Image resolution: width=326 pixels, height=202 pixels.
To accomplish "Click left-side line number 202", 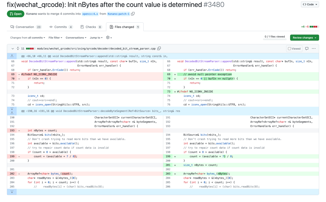I will click(x=12, y=174).
